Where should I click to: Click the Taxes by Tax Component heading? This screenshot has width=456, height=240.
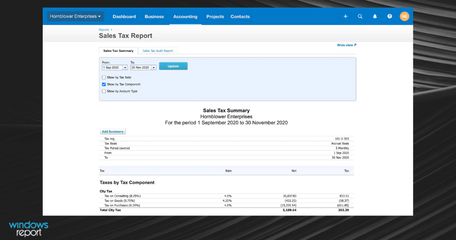(127, 183)
